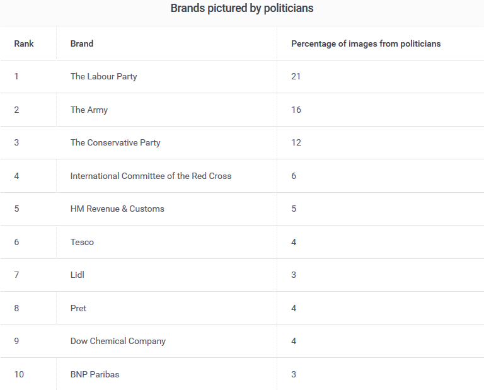Viewport: 484px width, 390px height.
Task: Select The Army brand cell
Action: pyautogui.click(x=89, y=110)
